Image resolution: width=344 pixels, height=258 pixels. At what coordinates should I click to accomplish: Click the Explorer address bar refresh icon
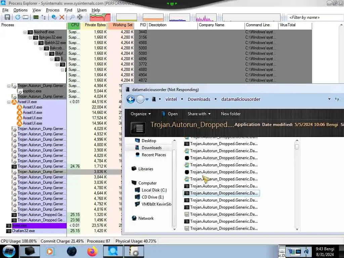[x=337, y=99]
